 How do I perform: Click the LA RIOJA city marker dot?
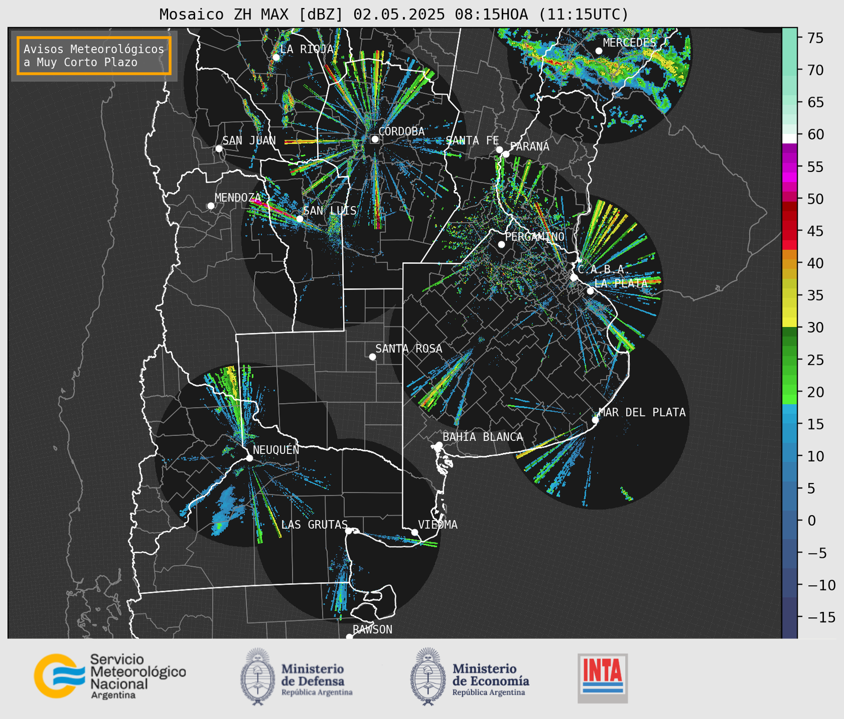click(x=276, y=57)
